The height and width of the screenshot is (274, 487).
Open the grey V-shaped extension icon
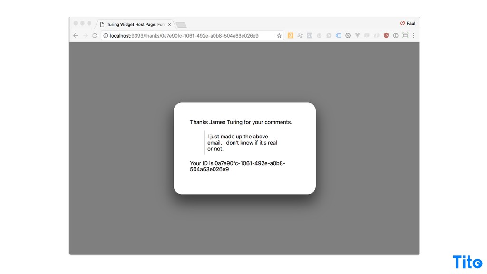[x=358, y=35]
